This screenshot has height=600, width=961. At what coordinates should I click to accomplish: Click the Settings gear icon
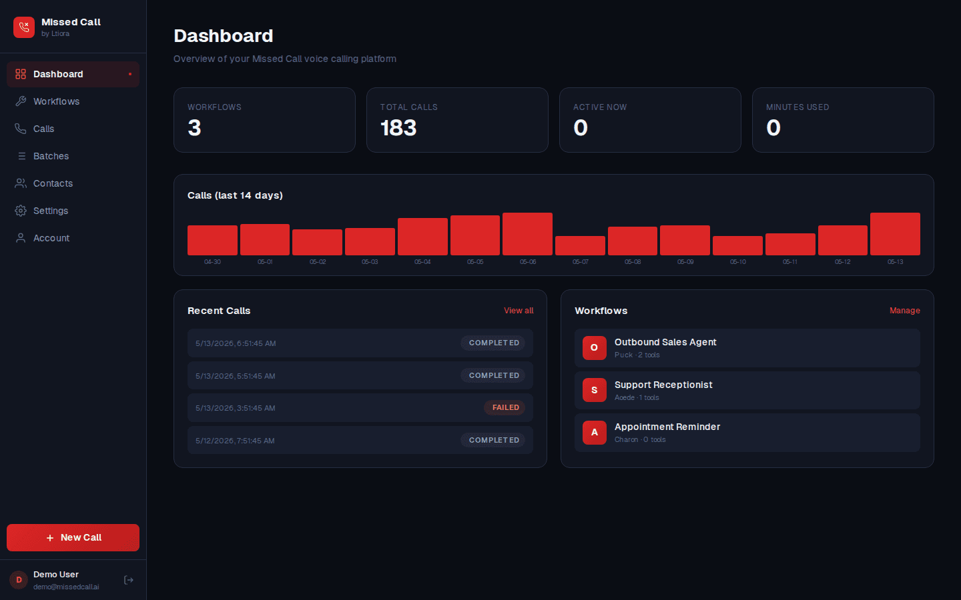coord(21,211)
